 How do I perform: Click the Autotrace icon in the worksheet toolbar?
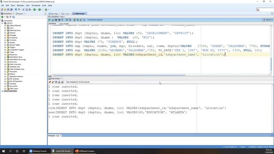point(59,20)
